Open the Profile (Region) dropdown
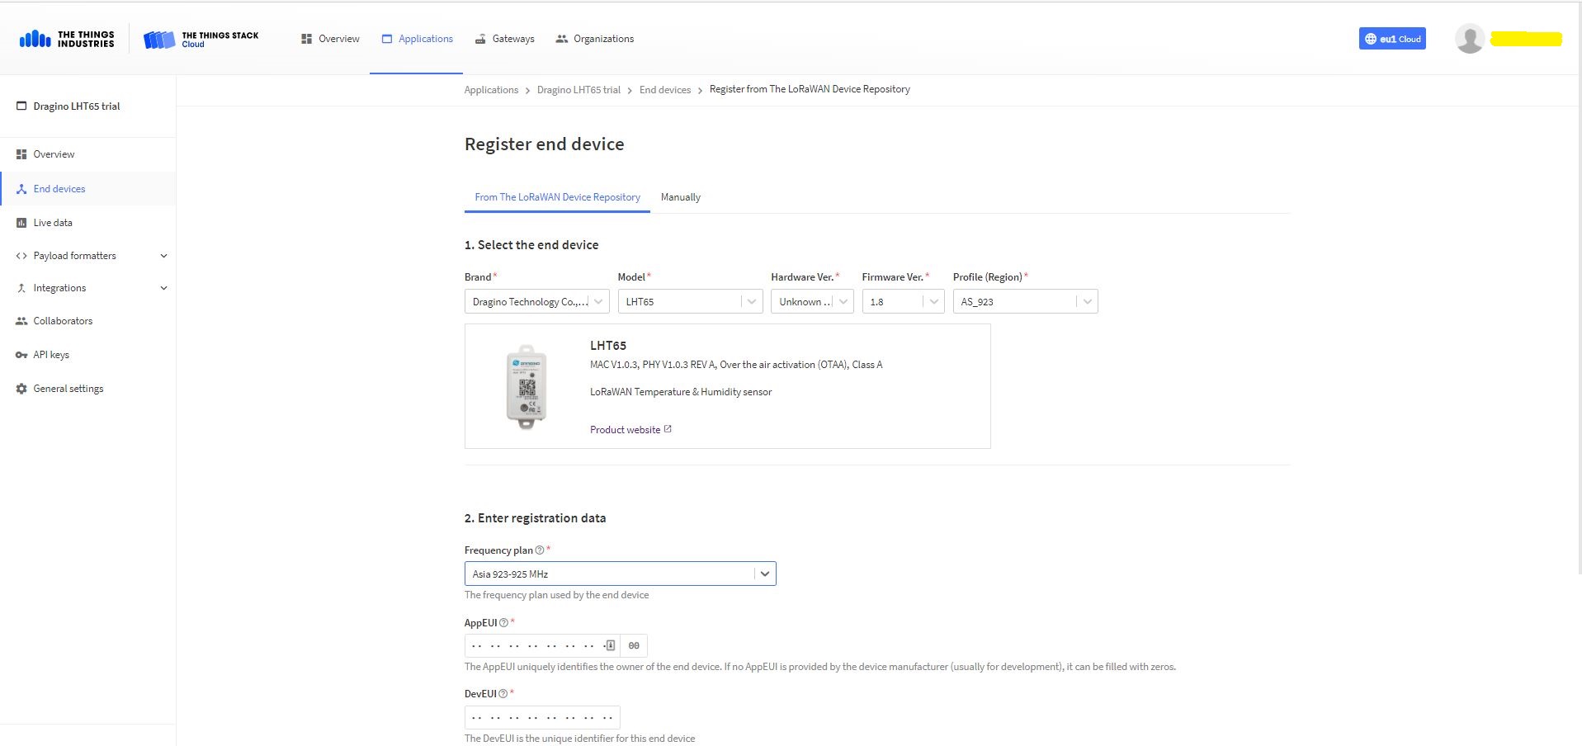1582x746 pixels. (1024, 302)
